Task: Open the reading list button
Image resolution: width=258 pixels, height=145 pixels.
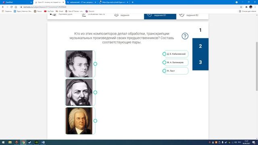Action: click(x=247, y=11)
